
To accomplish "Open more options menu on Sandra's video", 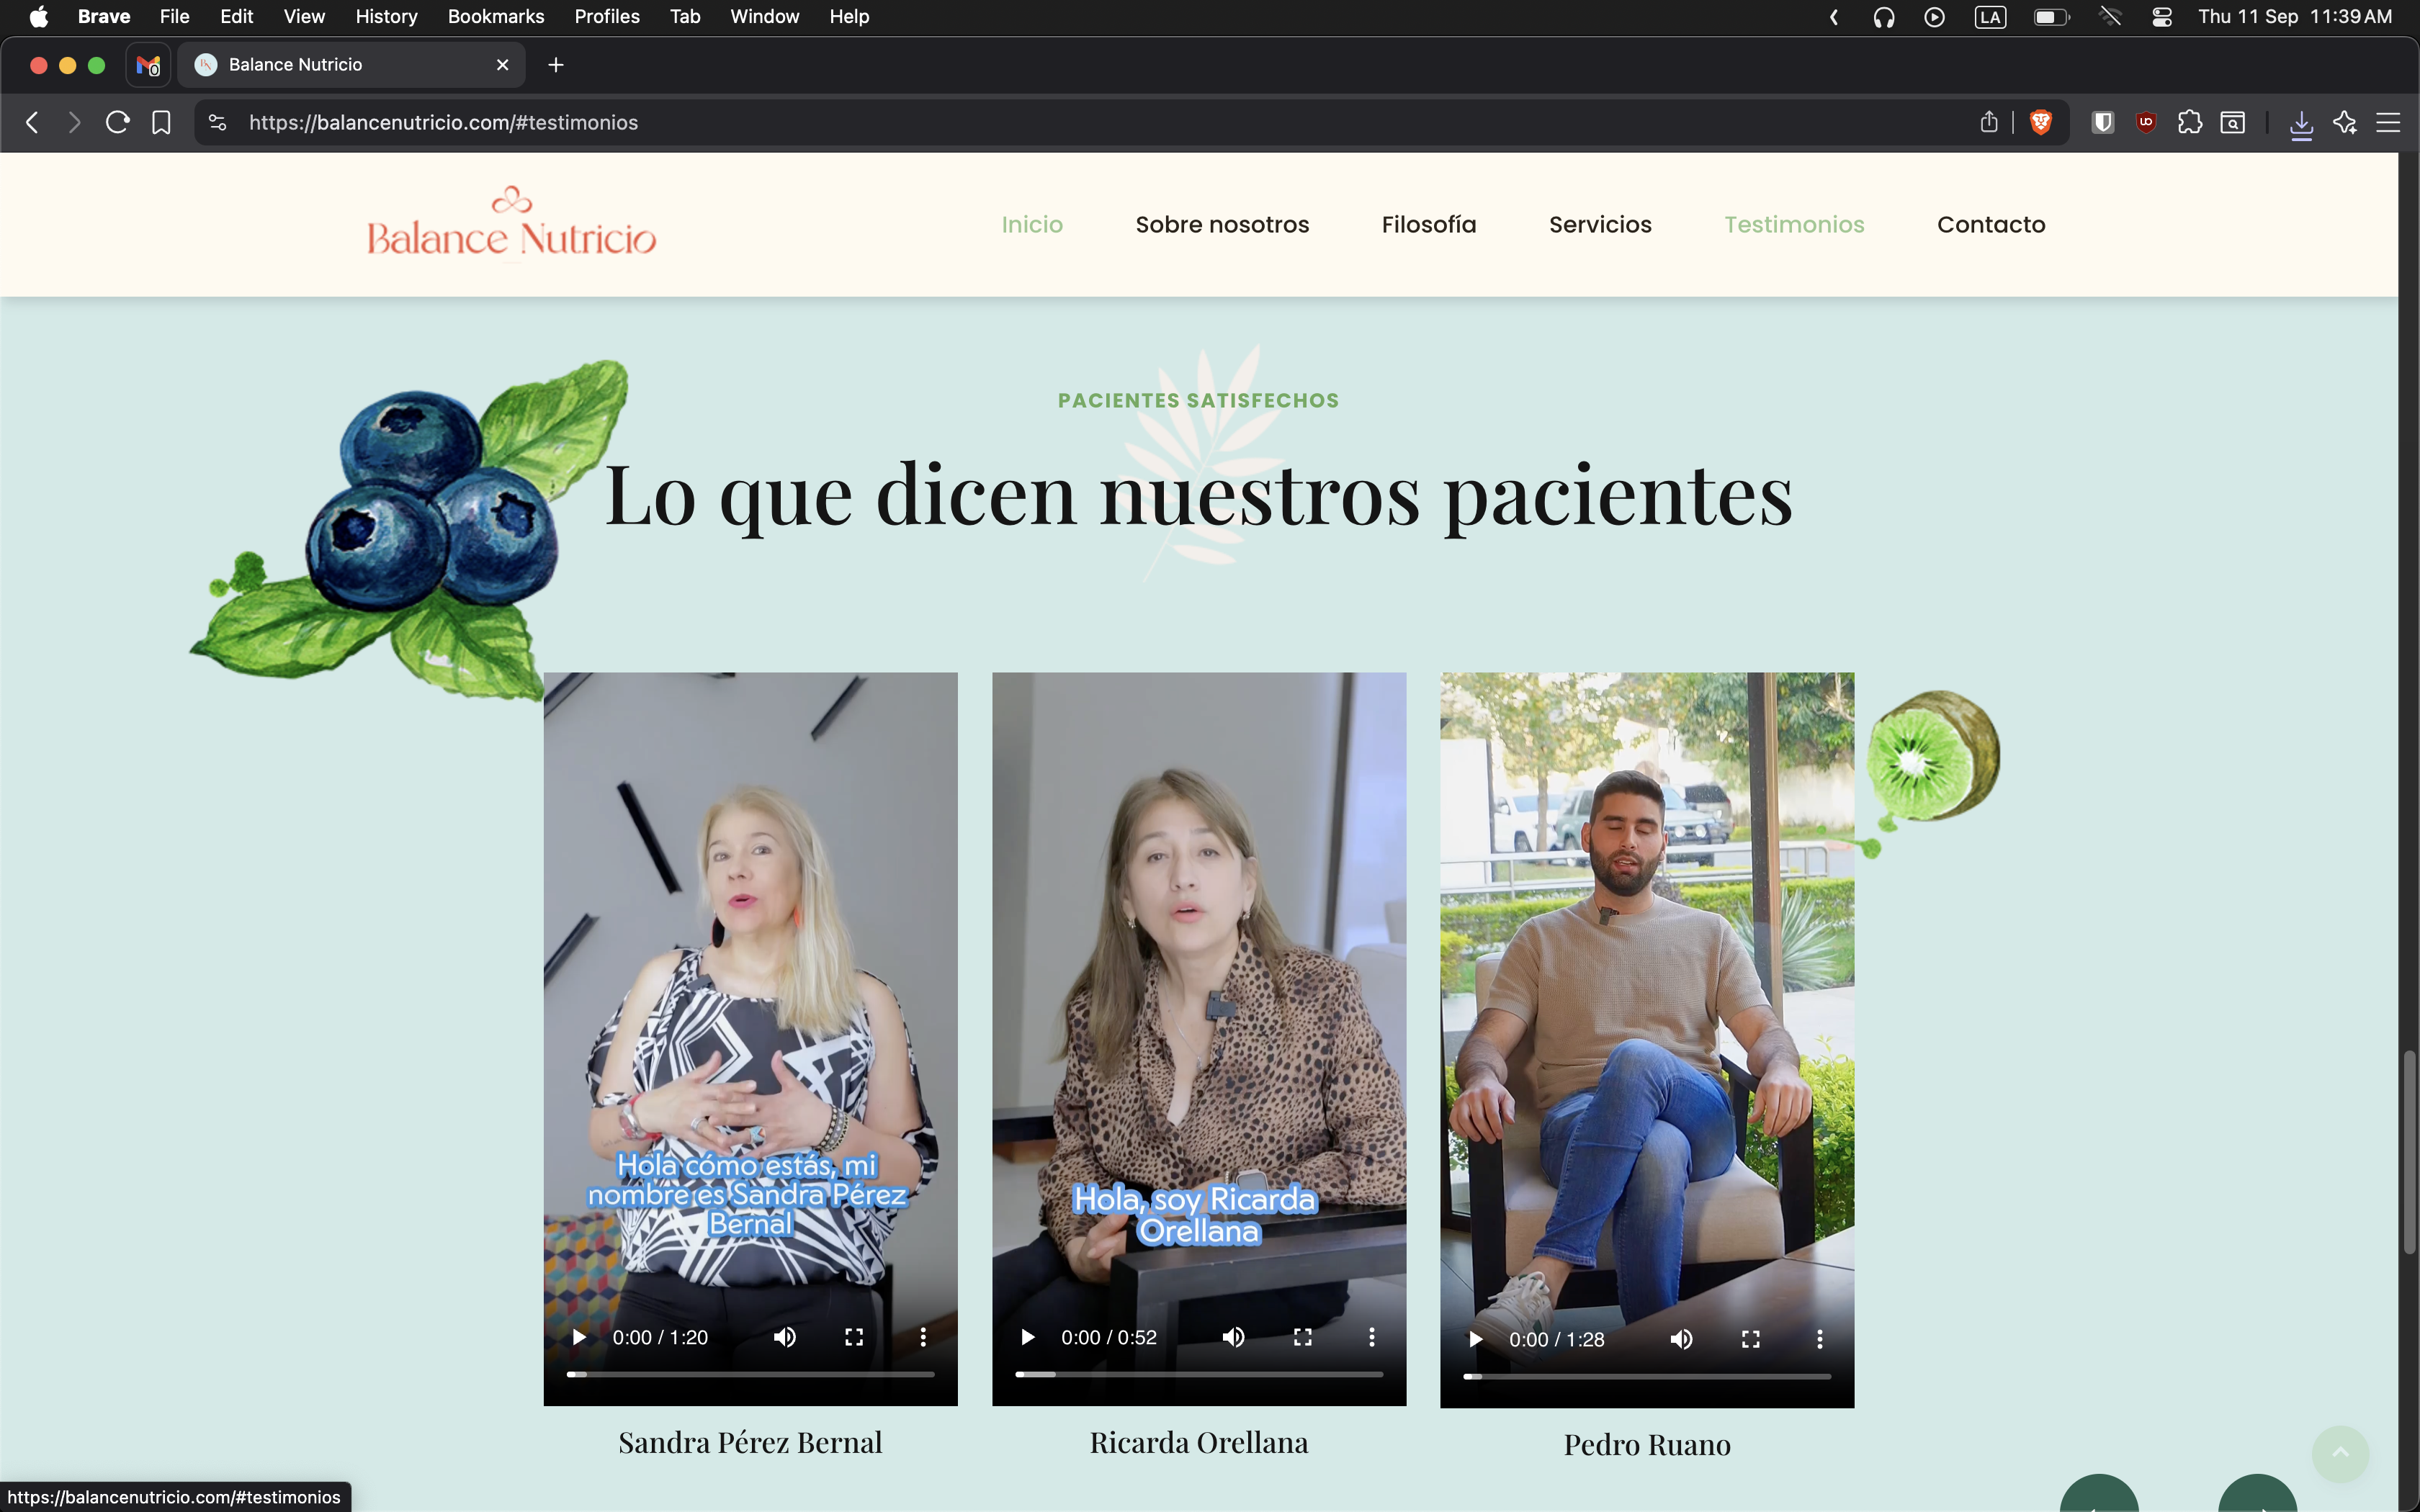I will [x=922, y=1337].
